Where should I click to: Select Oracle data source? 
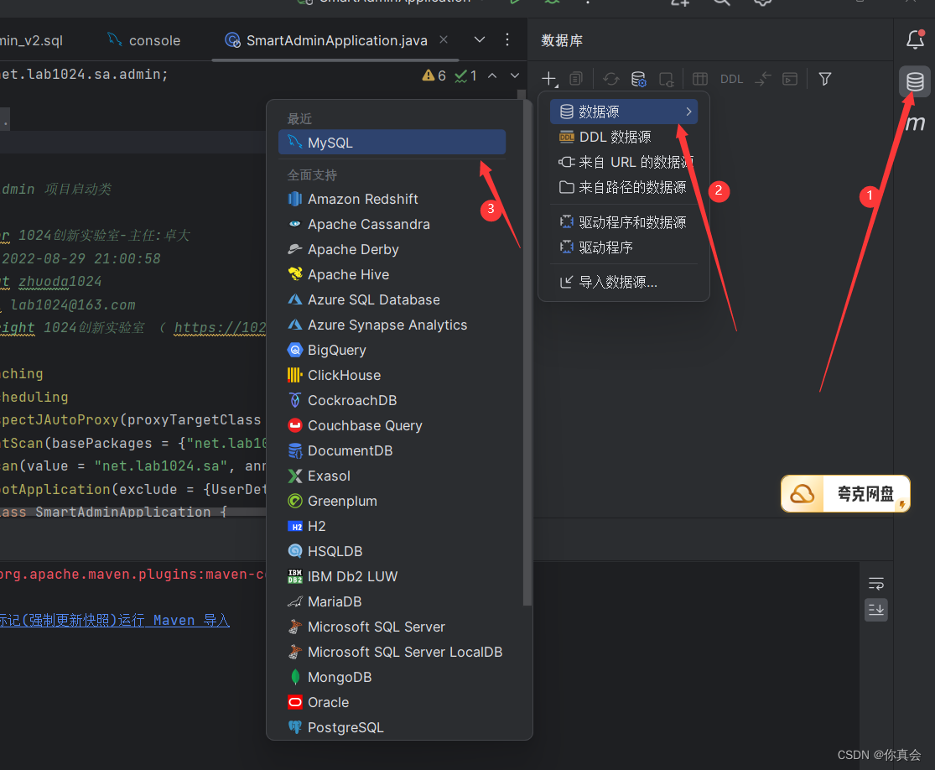click(x=392, y=702)
